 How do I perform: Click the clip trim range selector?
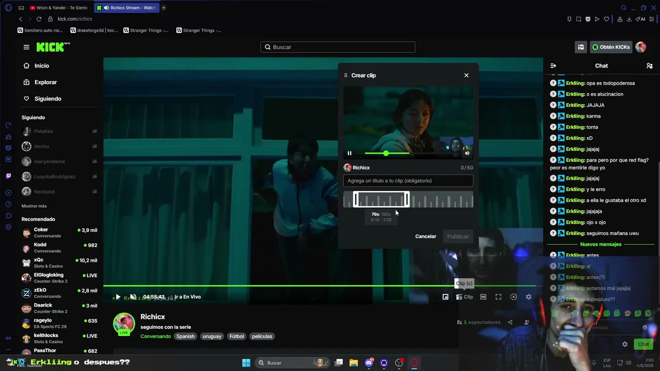coord(382,199)
